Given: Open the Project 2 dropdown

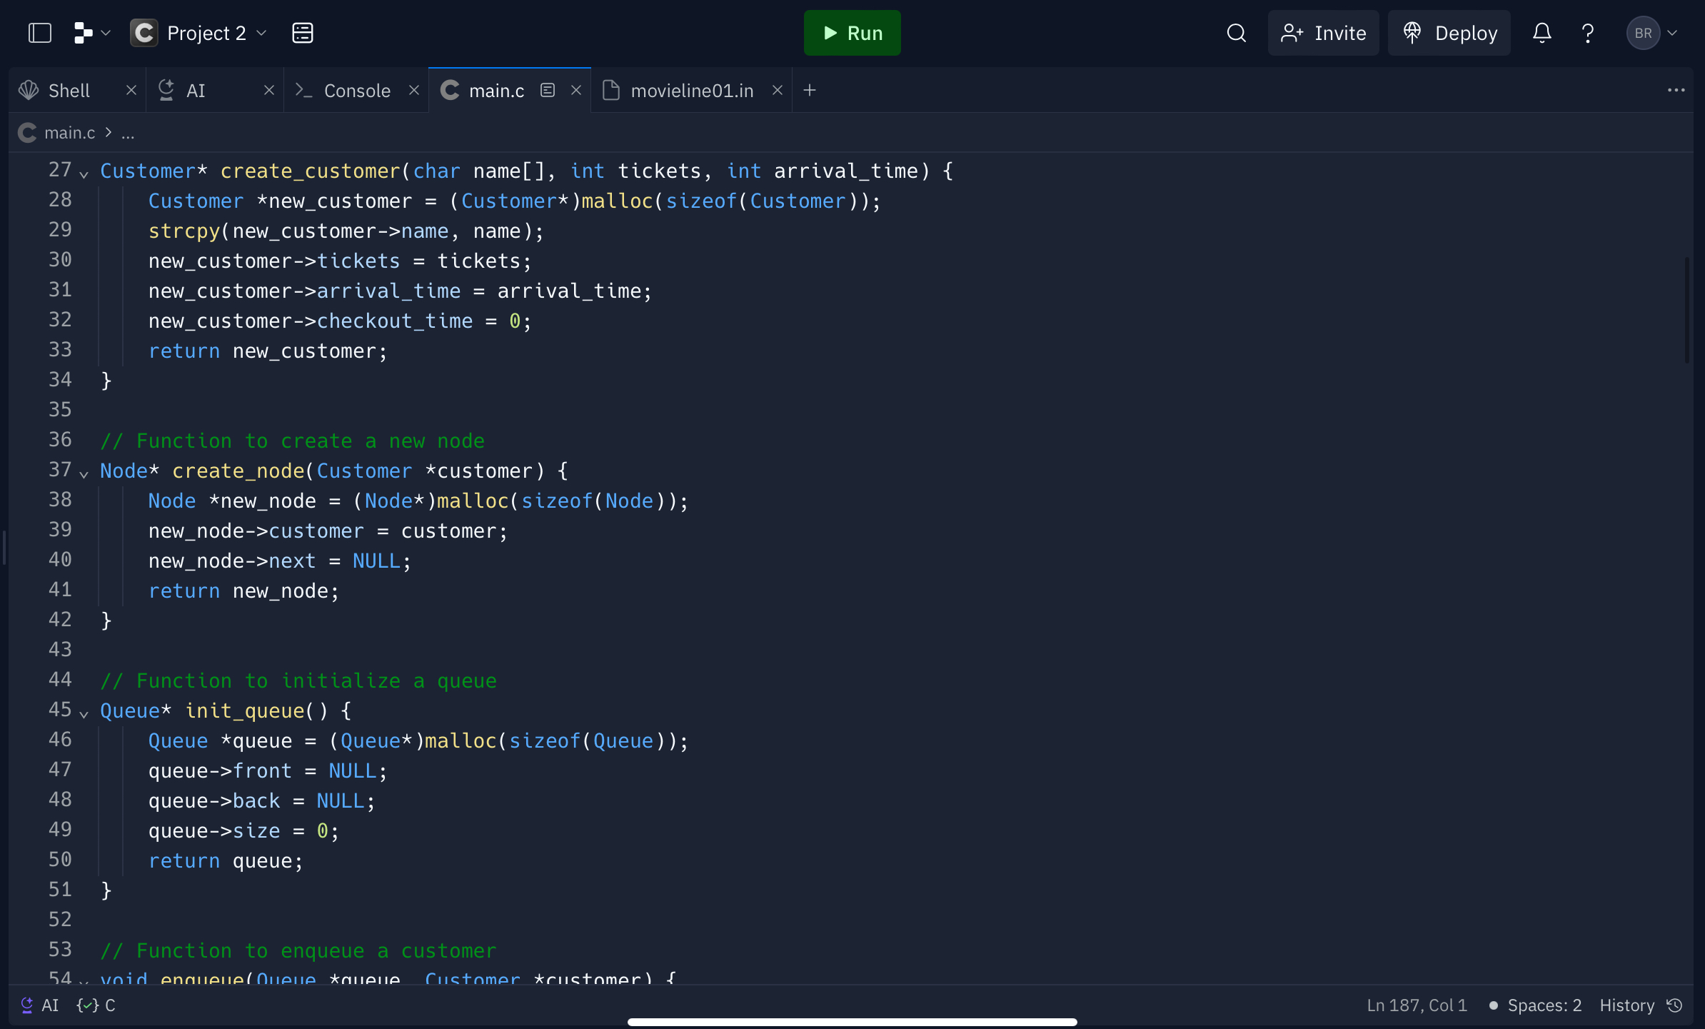Looking at the screenshot, I should click(262, 33).
